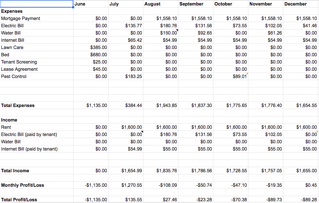Select the Total Expenses row label
Image resolution: width=319 pixels, height=203 pixels.
(x=18, y=105)
